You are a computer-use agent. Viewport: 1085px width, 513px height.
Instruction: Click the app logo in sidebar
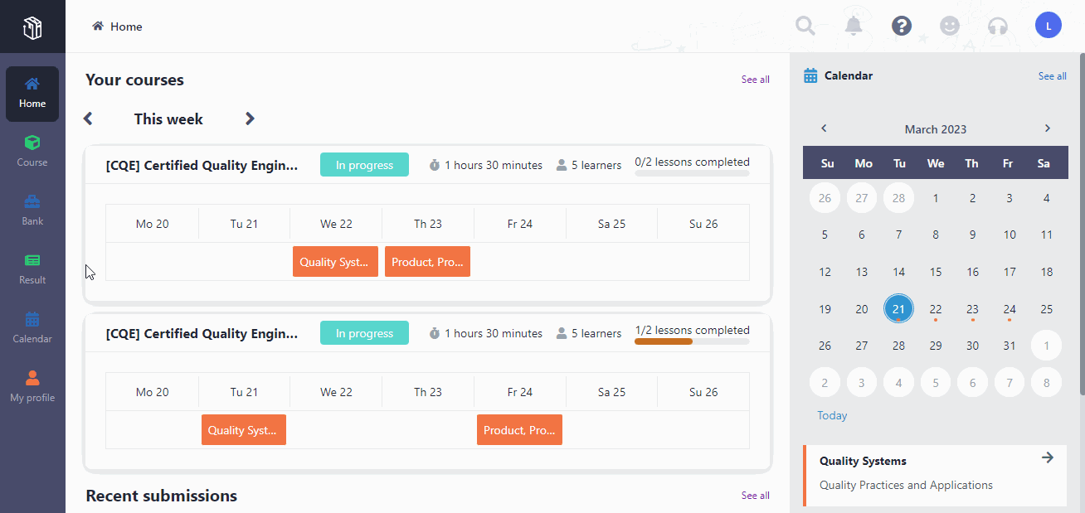point(32,30)
